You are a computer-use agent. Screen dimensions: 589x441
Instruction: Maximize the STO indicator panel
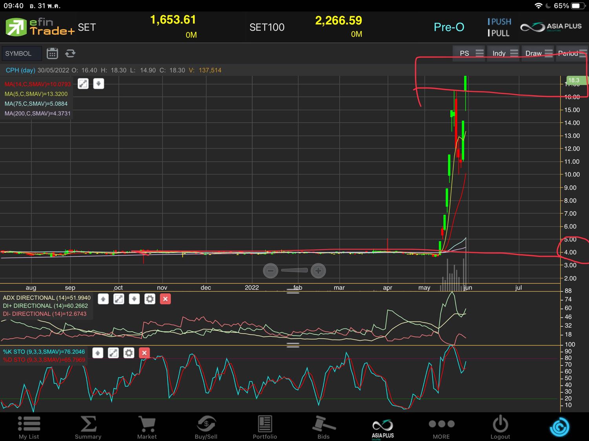point(113,353)
